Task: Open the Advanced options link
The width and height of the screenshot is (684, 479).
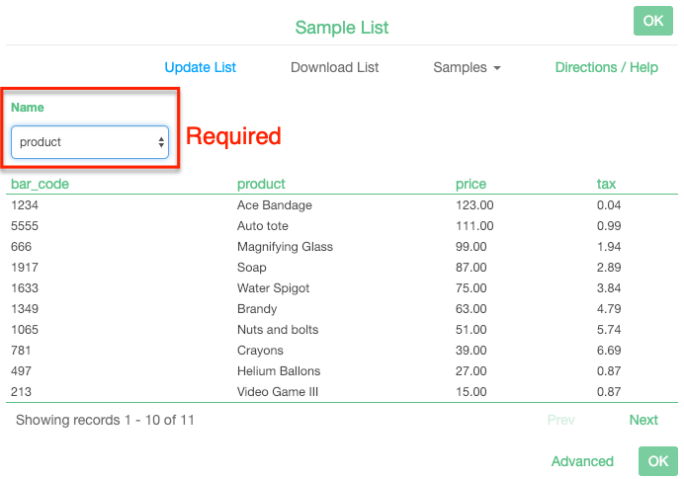Action: 582,461
